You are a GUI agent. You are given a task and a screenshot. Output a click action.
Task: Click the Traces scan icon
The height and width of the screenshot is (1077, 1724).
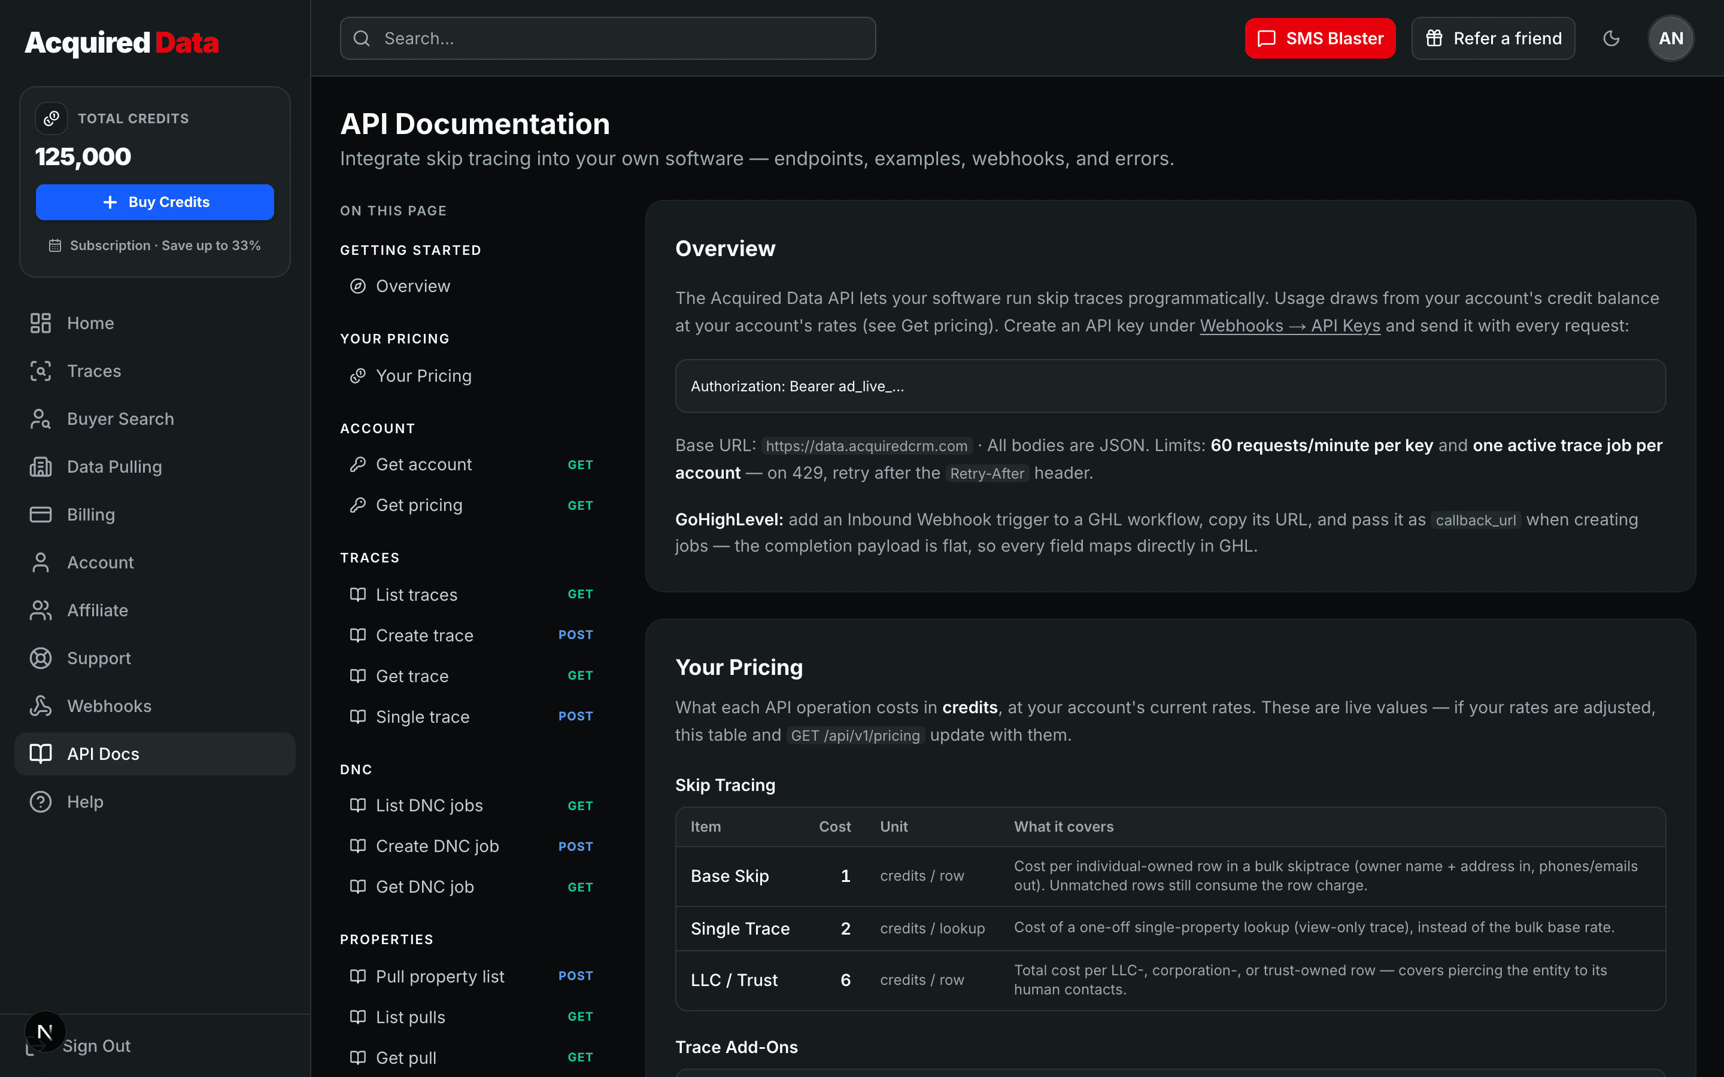[41, 371]
